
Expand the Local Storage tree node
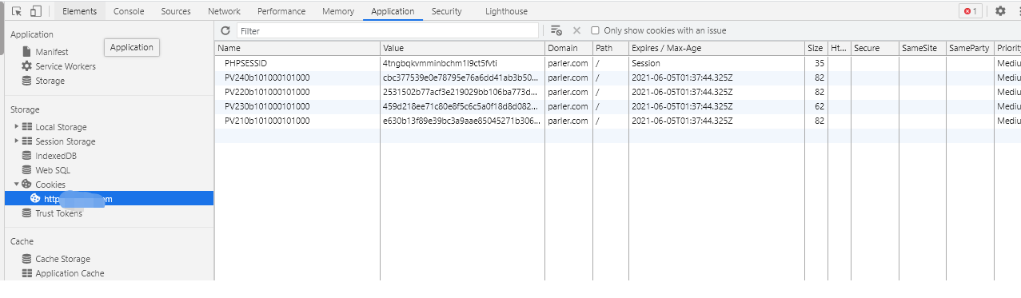(x=17, y=127)
